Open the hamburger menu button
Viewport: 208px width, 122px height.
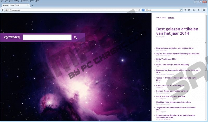(x=204, y=10)
